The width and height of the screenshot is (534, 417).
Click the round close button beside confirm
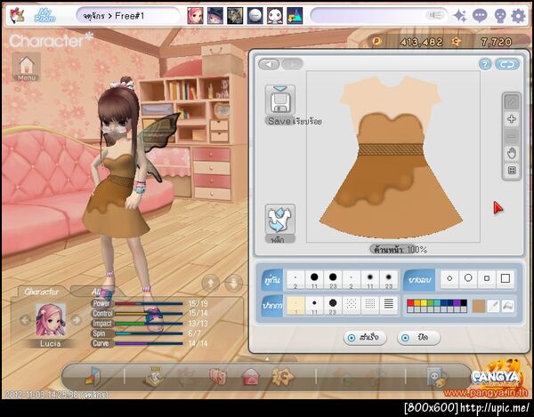click(418, 338)
